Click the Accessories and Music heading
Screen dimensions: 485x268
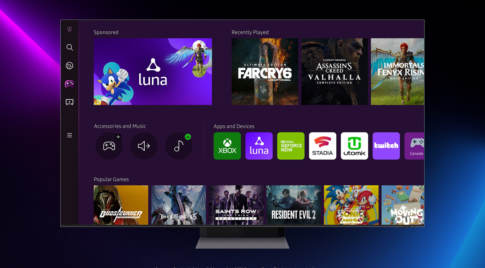[x=120, y=126]
